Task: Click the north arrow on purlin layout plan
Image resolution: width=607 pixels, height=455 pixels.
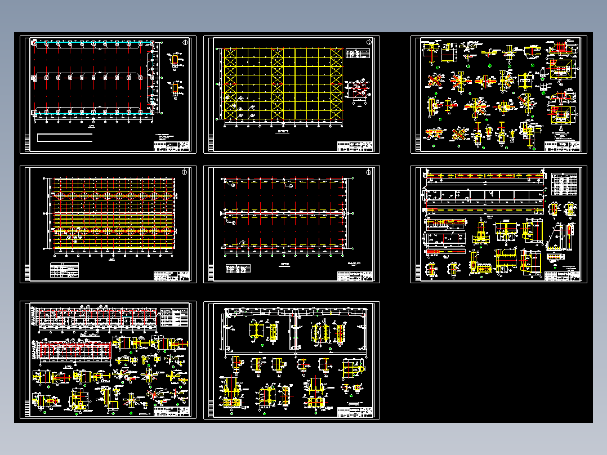Action: (x=184, y=172)
